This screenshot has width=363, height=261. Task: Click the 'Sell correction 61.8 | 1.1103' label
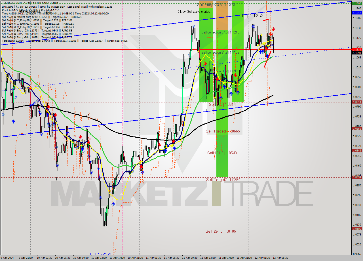tap(220, 52)
